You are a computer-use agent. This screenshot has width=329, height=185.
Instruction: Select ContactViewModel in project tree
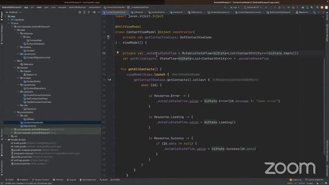coord(31,122)
